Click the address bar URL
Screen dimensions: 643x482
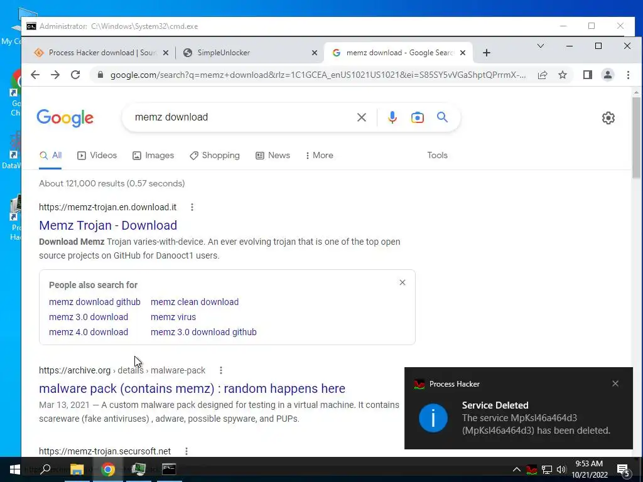click(318, 75)
